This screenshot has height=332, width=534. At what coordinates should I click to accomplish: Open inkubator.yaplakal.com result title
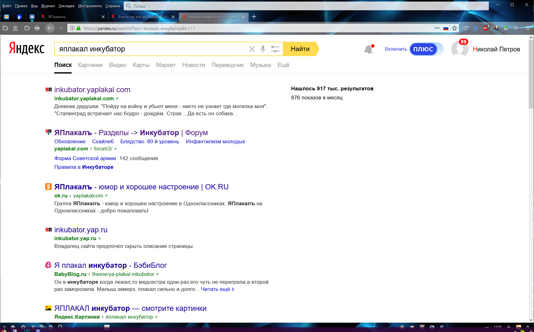coord(92,90)
